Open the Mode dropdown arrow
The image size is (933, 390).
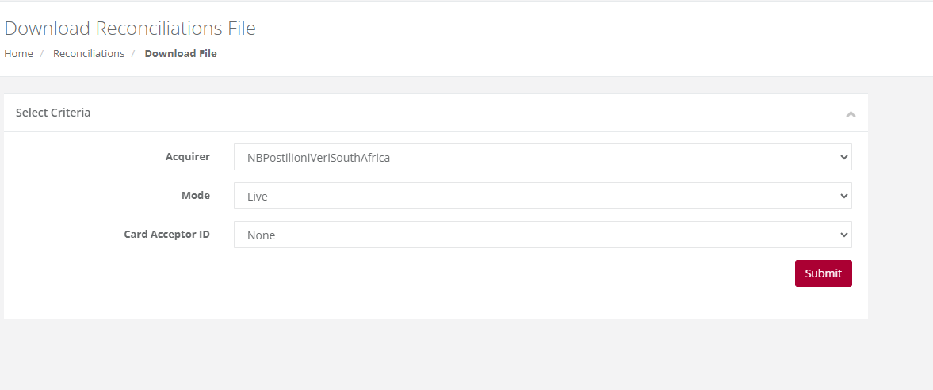click(843, 196)
